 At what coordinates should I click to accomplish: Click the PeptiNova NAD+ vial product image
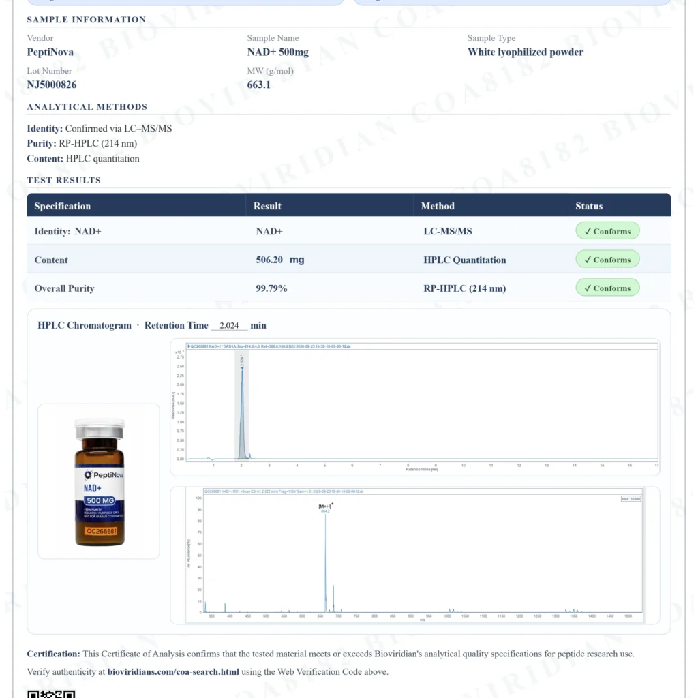tap(99, 481)
